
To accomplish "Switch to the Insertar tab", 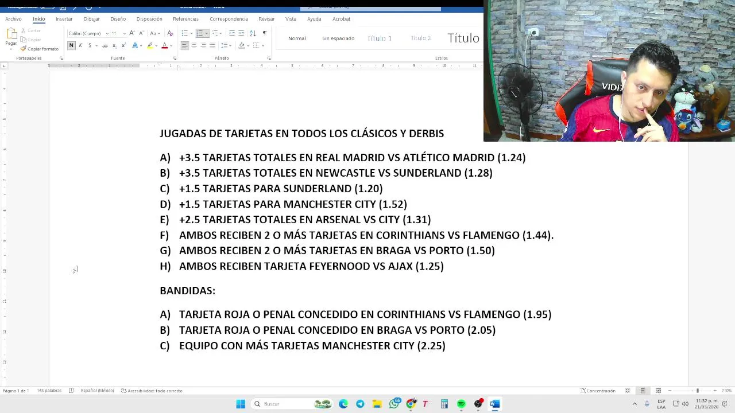I will coord(64,19).
